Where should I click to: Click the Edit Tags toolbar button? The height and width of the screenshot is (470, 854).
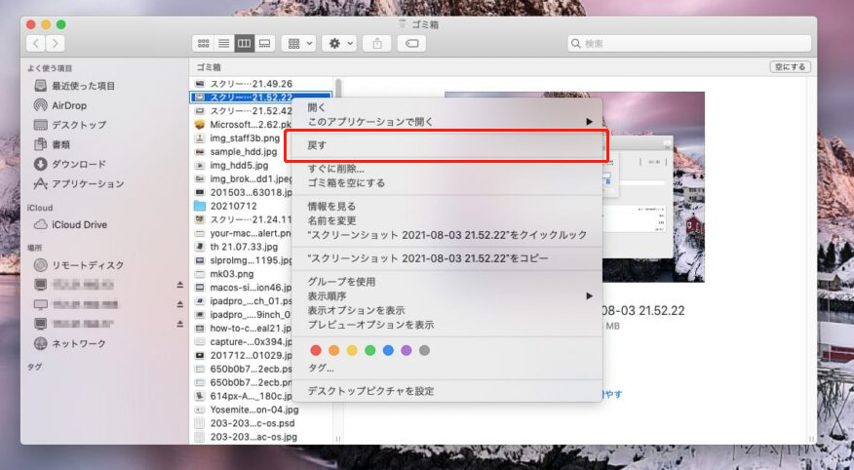tap(411, 44)
